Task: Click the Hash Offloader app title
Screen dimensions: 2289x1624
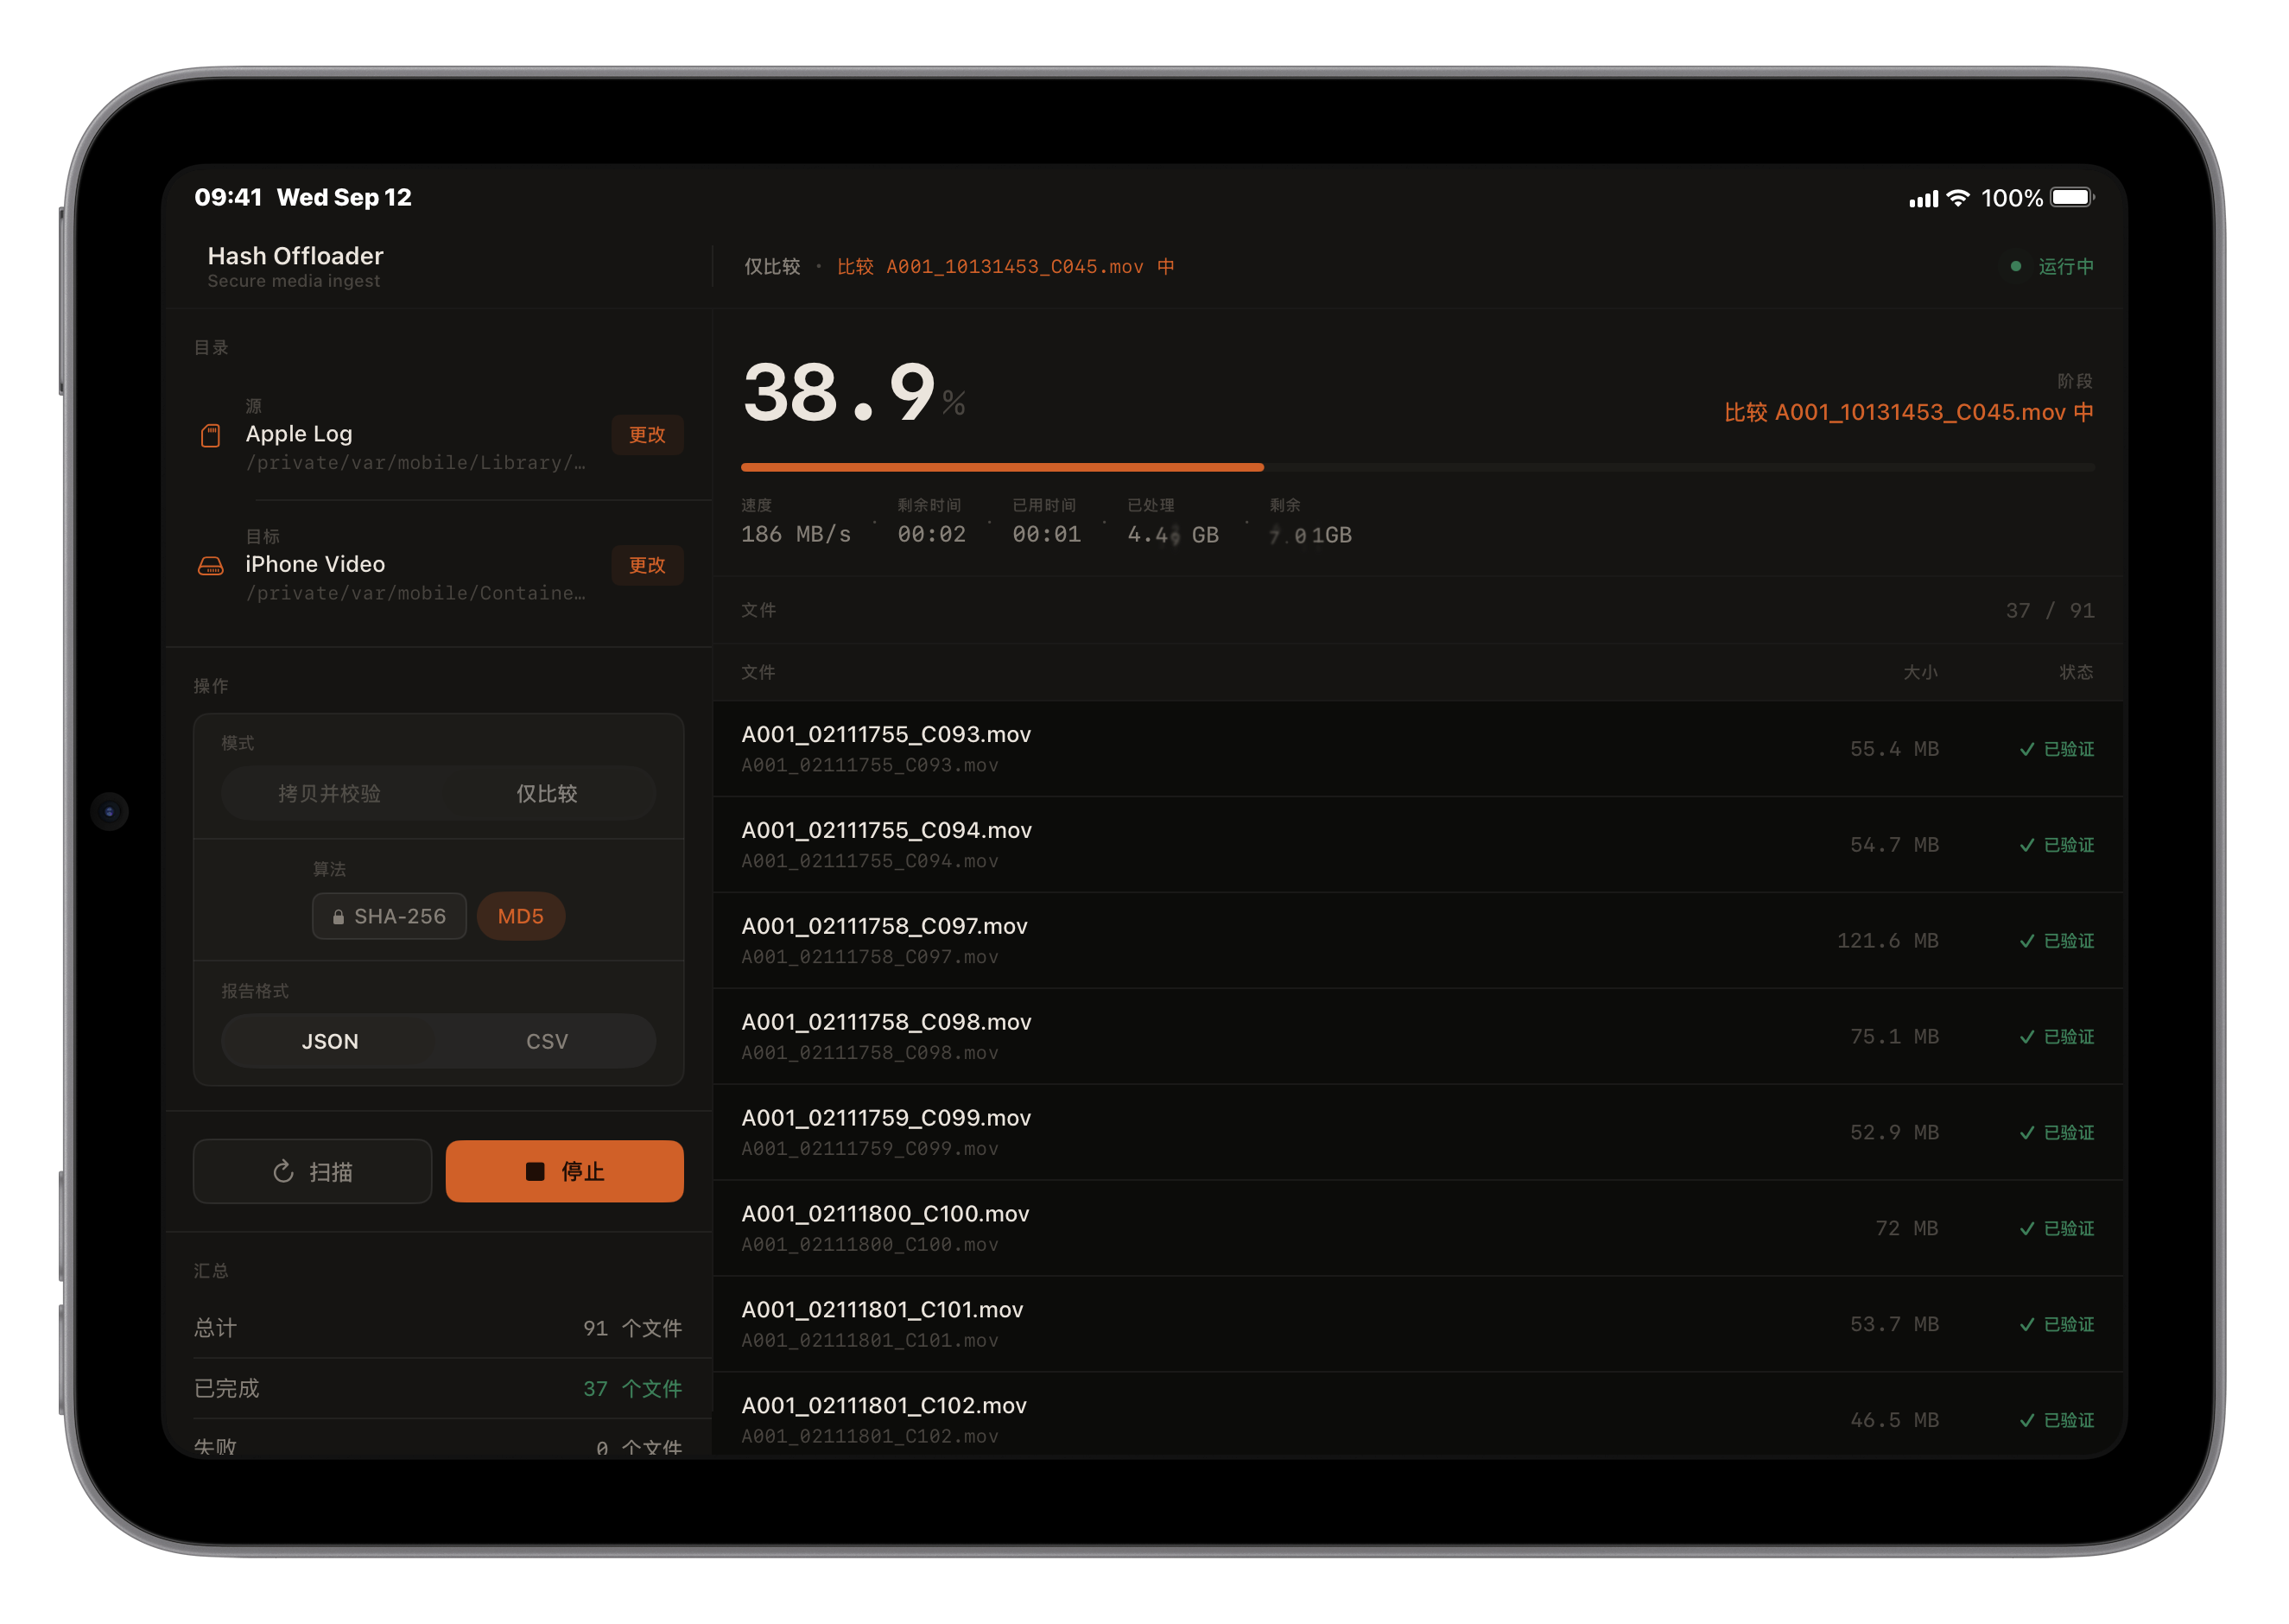Action: (295, 256)
